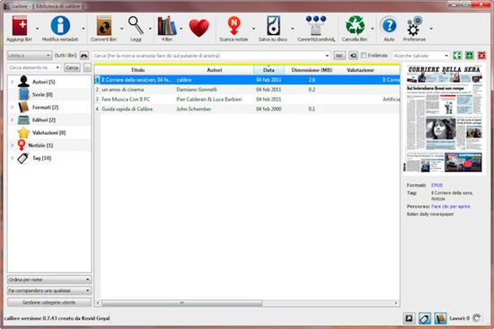Select row Guida rapida di Calibre
Viewport: 494px width, 329px height.
click(247, 109)
